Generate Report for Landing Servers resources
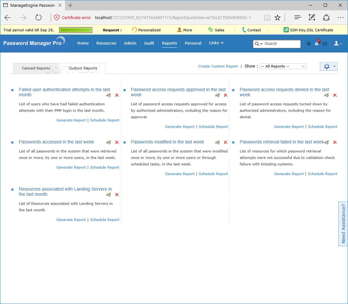 71,220
